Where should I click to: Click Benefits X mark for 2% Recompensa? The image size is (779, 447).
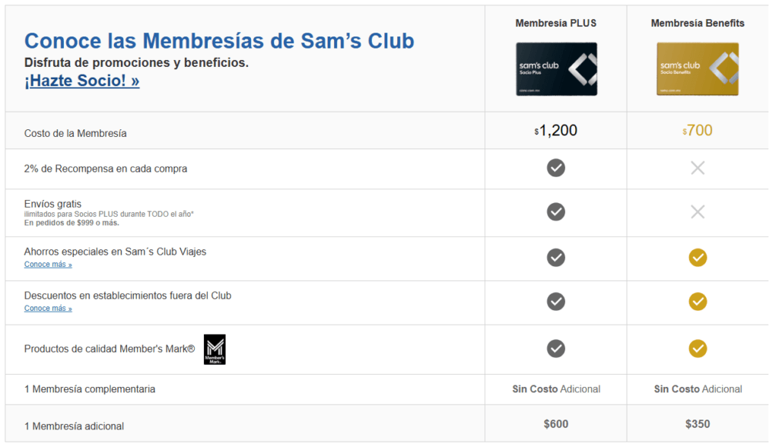click(698, 168)
